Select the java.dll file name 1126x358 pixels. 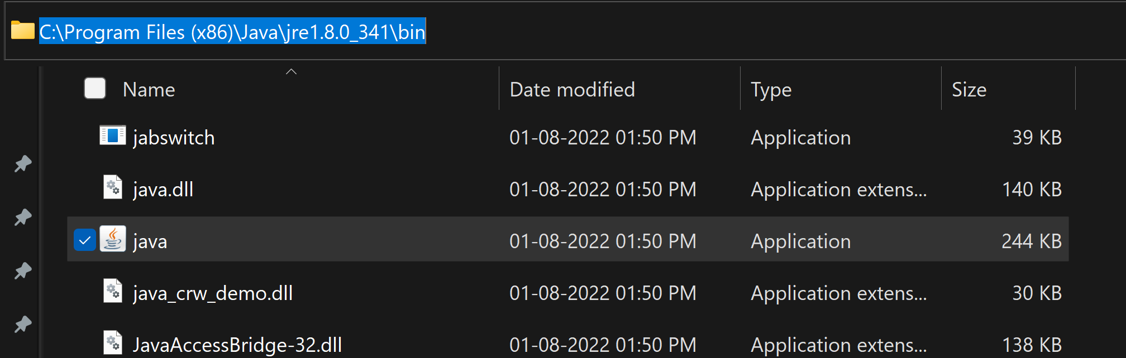(x=163, y=190)
